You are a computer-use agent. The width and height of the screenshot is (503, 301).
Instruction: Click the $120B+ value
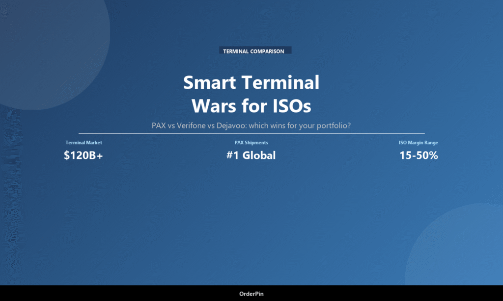point(84,155)
